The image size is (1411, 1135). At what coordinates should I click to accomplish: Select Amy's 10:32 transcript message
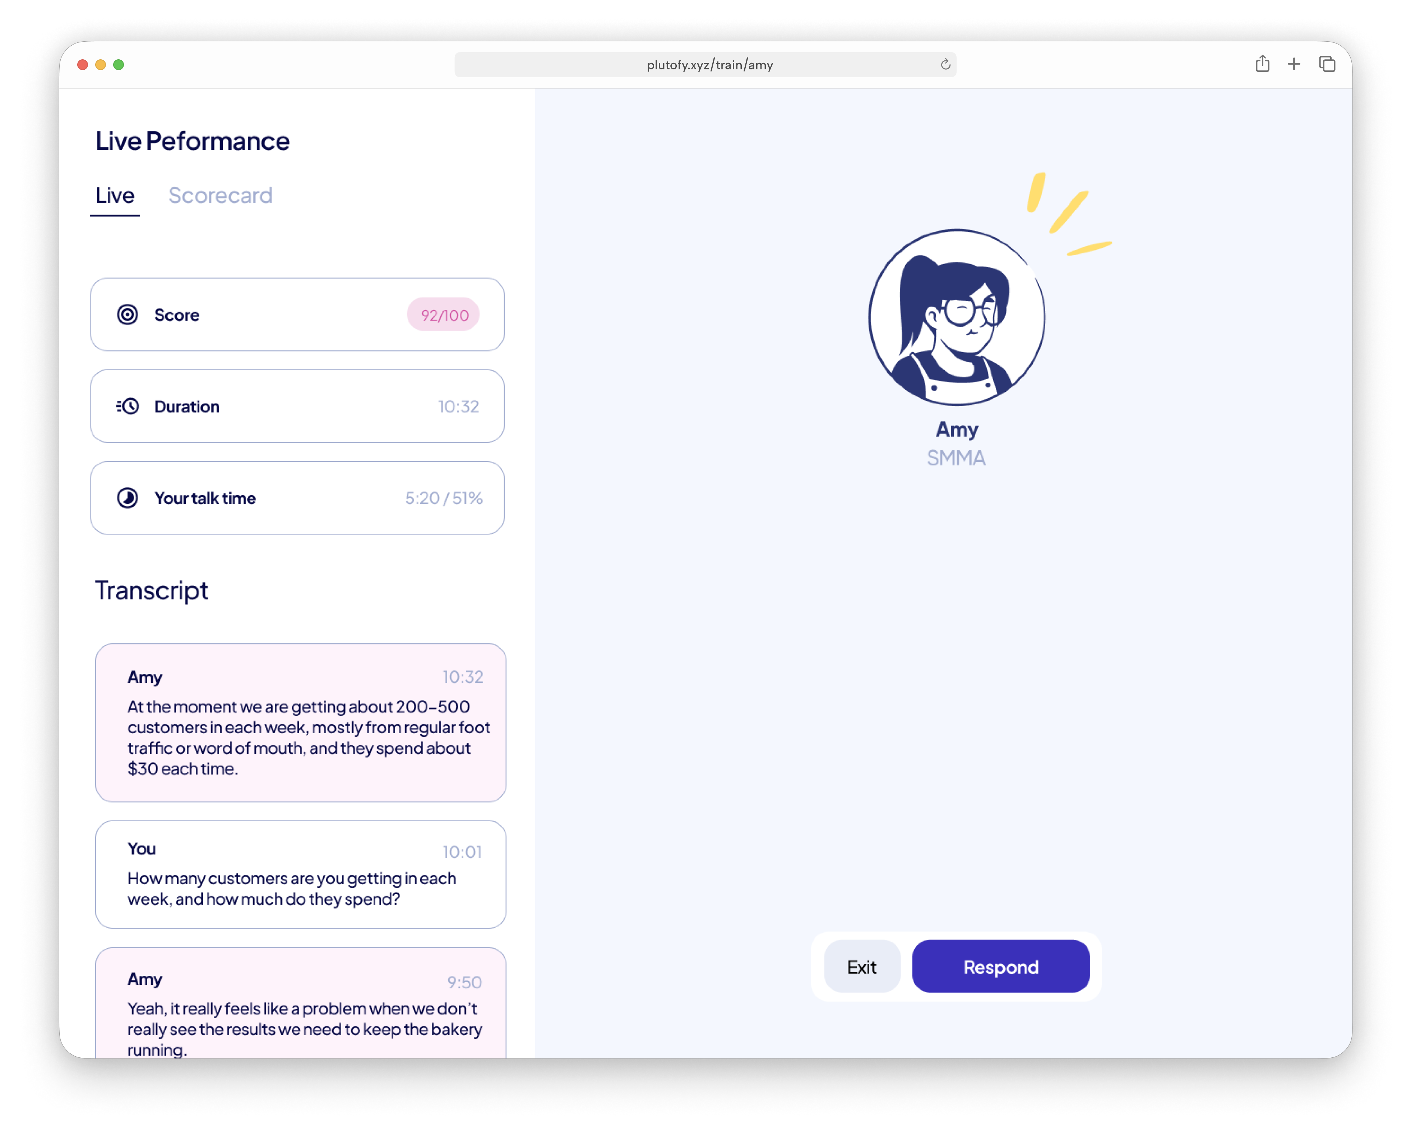pos(300,722)
